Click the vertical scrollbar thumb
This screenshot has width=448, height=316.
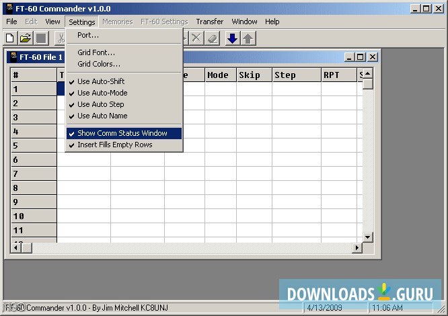(368, 84)
